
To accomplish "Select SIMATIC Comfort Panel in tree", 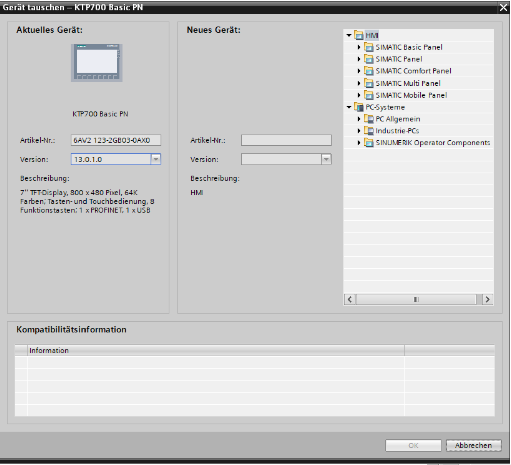I will click(413, 71).
